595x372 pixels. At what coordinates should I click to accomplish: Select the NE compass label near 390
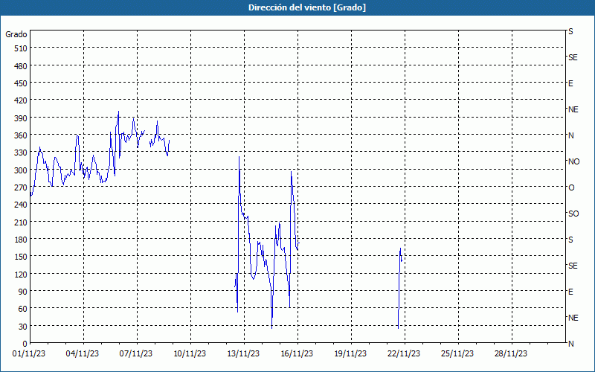[573, 109]
